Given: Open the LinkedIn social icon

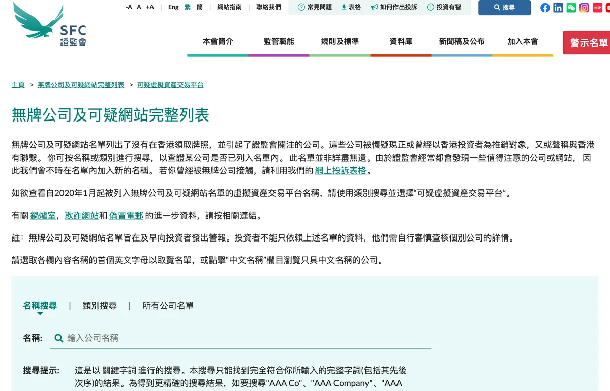Looking at the screenshot, I should coord(558,8).
